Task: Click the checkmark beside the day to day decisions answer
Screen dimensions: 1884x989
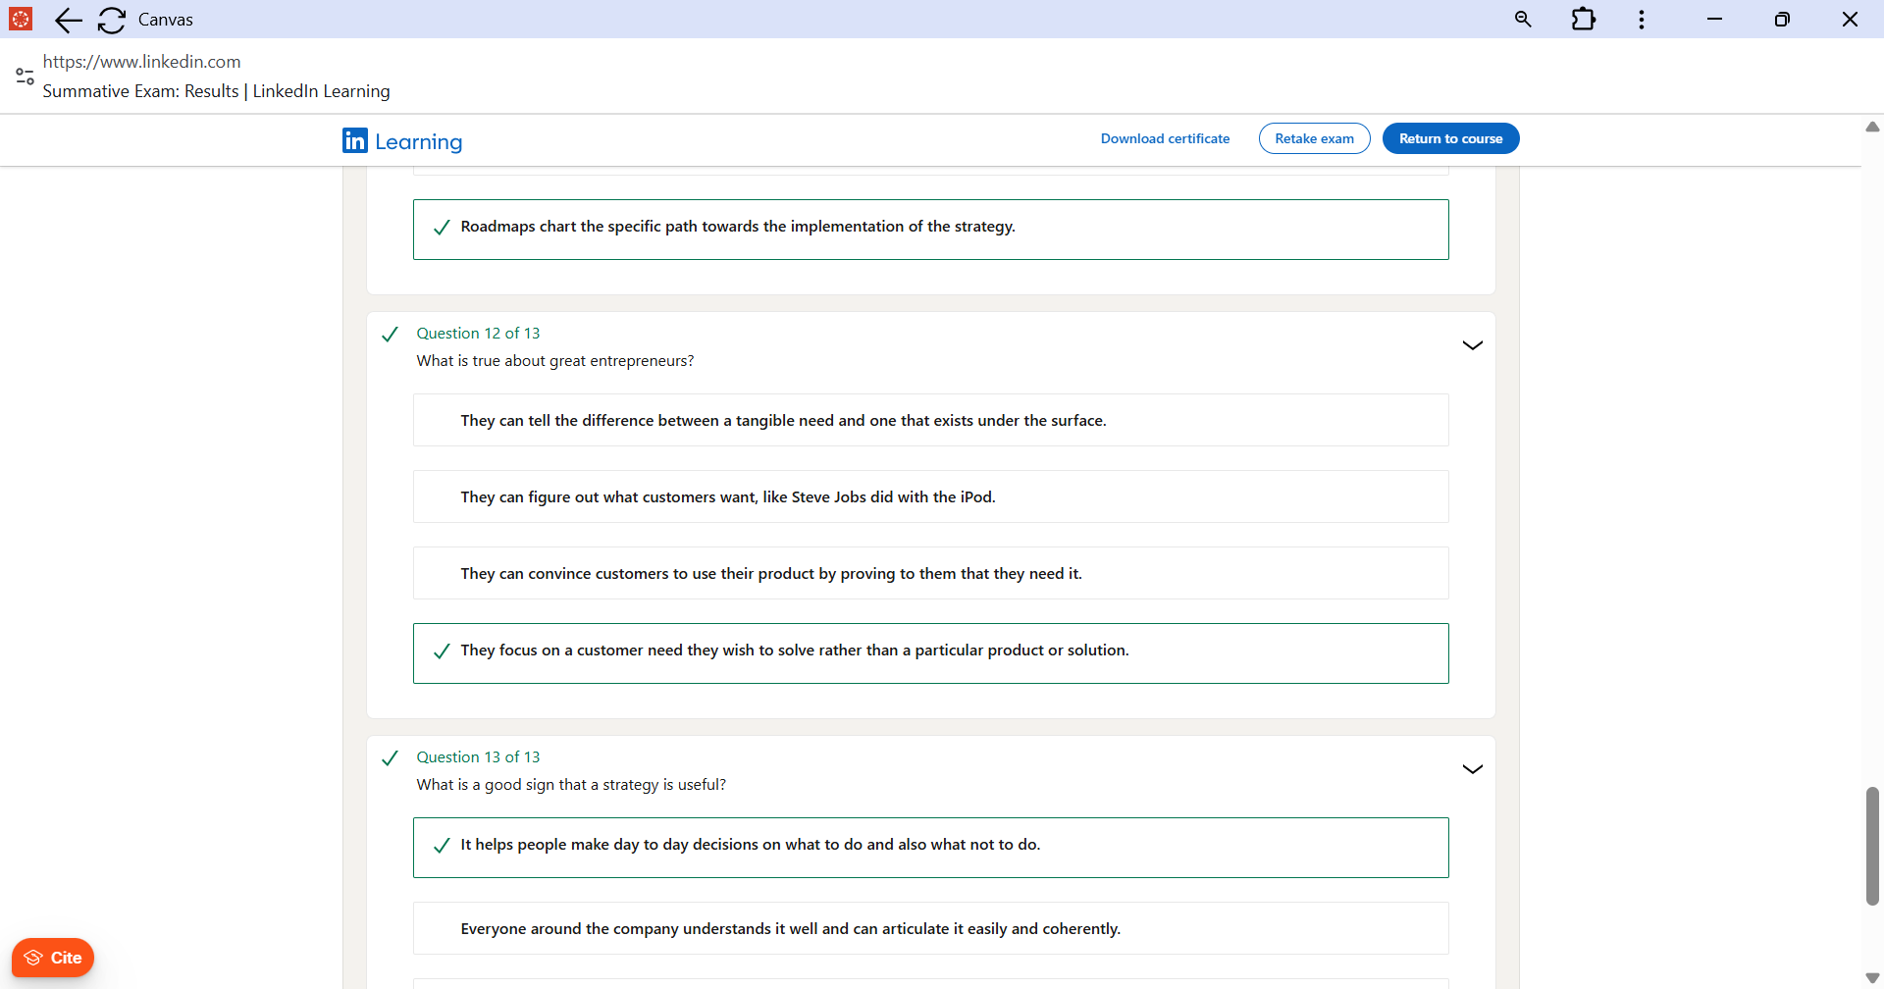Action: click(442, 846)
